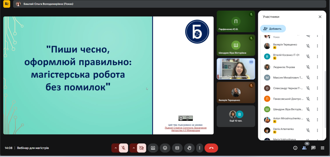The image size is (330, 157).
Task: Raise hand using the hand icon
Action: coord(189,148)
